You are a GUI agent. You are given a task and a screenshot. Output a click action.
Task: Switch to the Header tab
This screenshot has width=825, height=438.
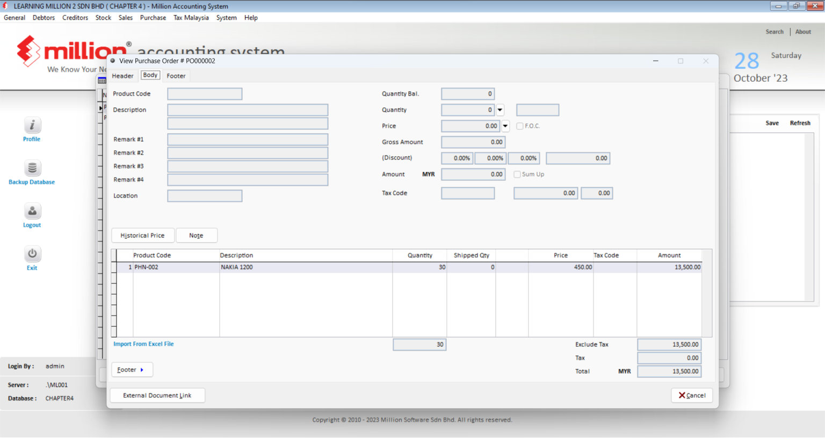(122, 76)
